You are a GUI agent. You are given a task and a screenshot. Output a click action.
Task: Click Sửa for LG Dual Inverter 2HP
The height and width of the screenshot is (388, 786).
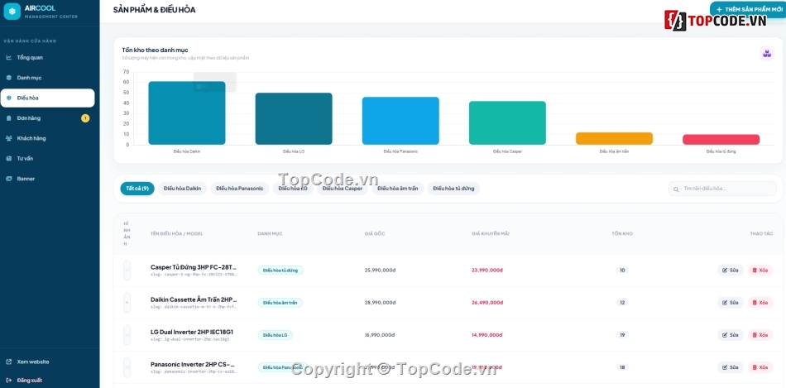(x=730, y=335)
